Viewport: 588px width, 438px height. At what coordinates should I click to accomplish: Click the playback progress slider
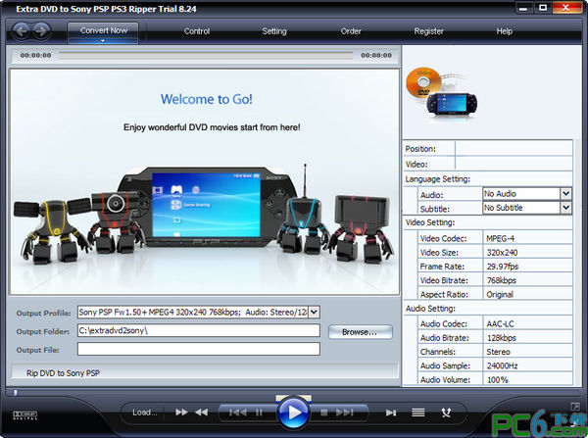tap(206, 56)
